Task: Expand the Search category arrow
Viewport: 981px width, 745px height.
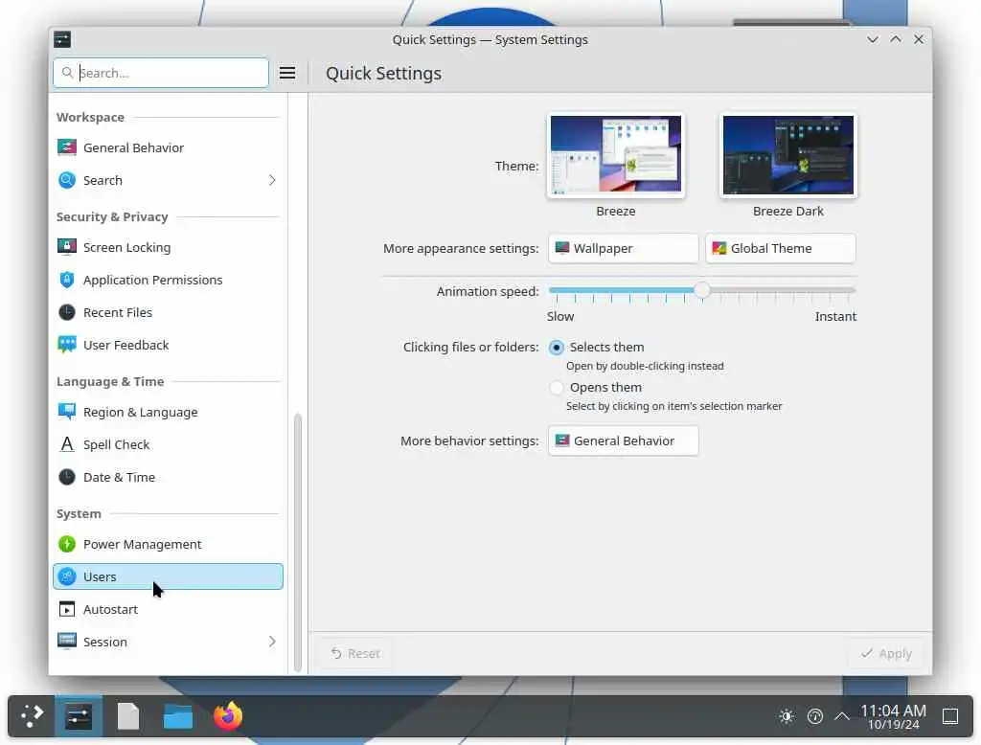Action: [x=272, y=180]
